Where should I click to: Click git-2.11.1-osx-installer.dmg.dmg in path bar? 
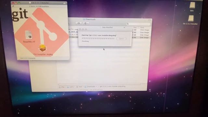tap(112, 86)
